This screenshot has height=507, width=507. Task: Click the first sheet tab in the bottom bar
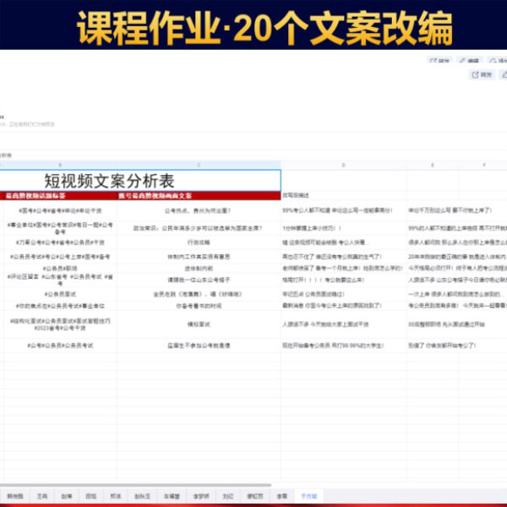[x=15, y=497]
